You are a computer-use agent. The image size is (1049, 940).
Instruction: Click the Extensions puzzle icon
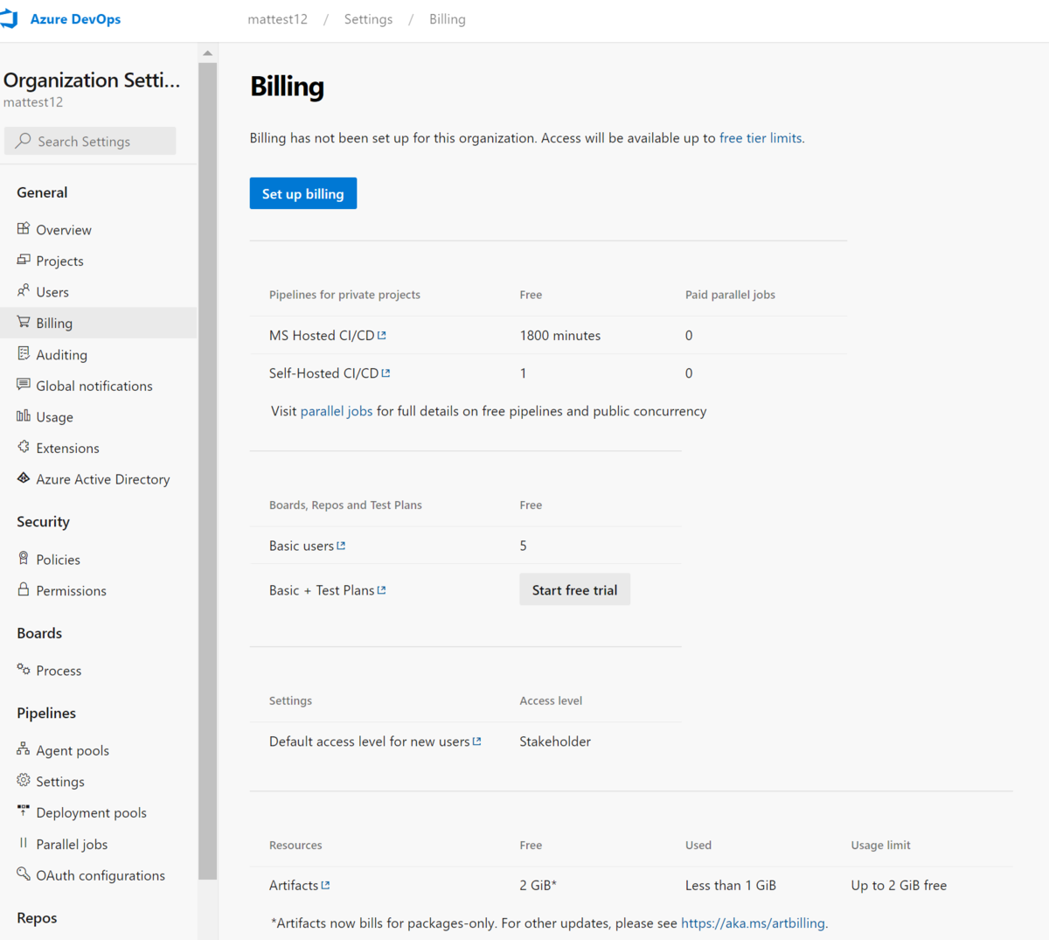[x=24, y=447]
